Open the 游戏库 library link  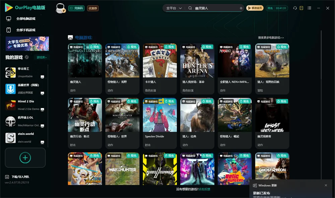(42, 58)
